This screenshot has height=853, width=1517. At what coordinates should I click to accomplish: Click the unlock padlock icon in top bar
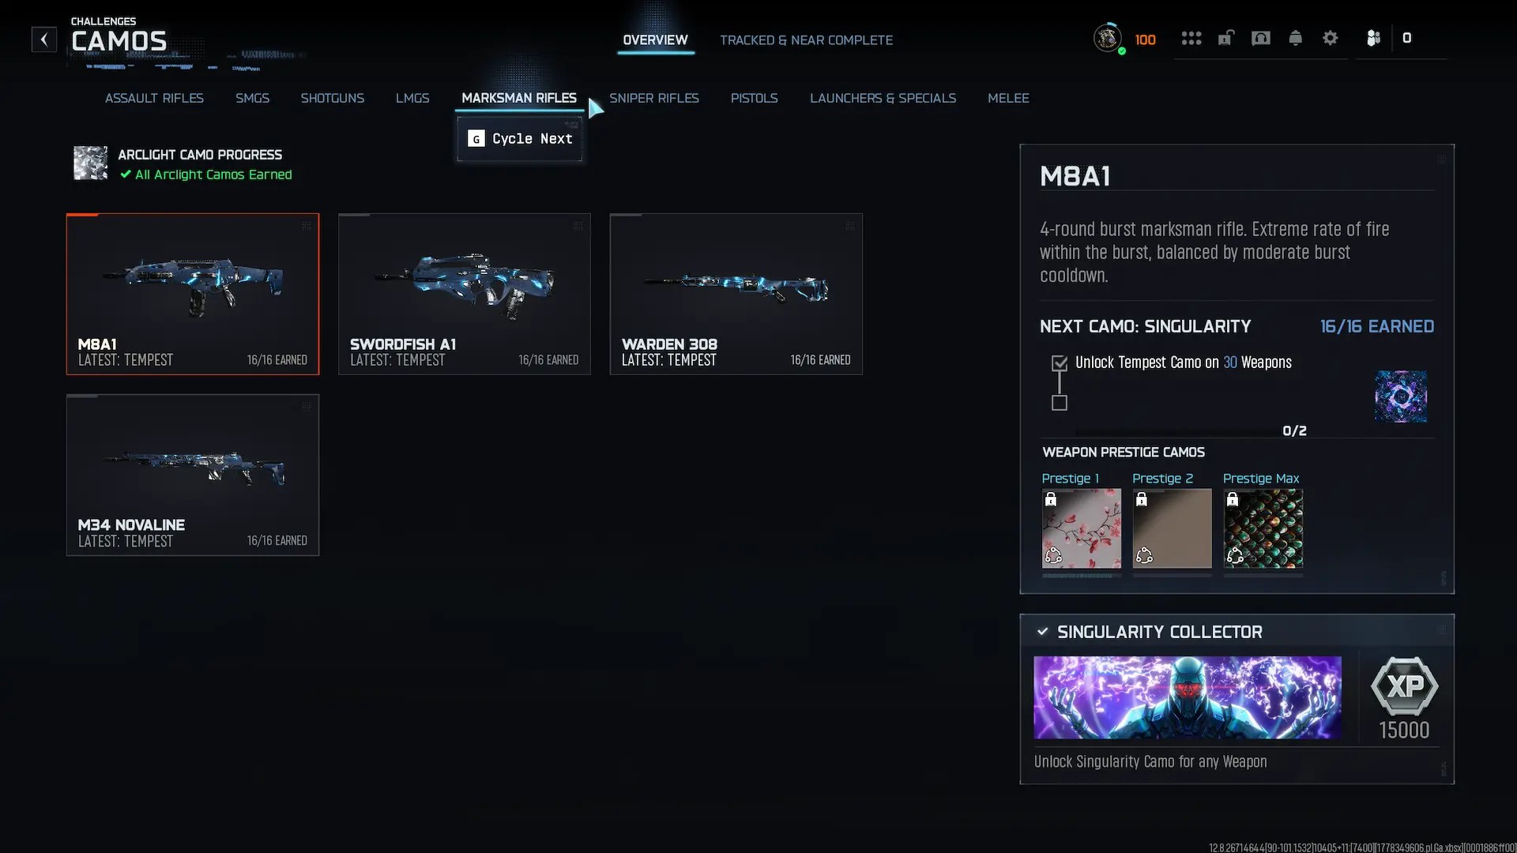coord(1225,38)
